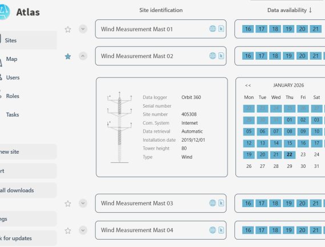325x247 pixels.
Task: Click the Internet com. system value
Action: (189, 123)
